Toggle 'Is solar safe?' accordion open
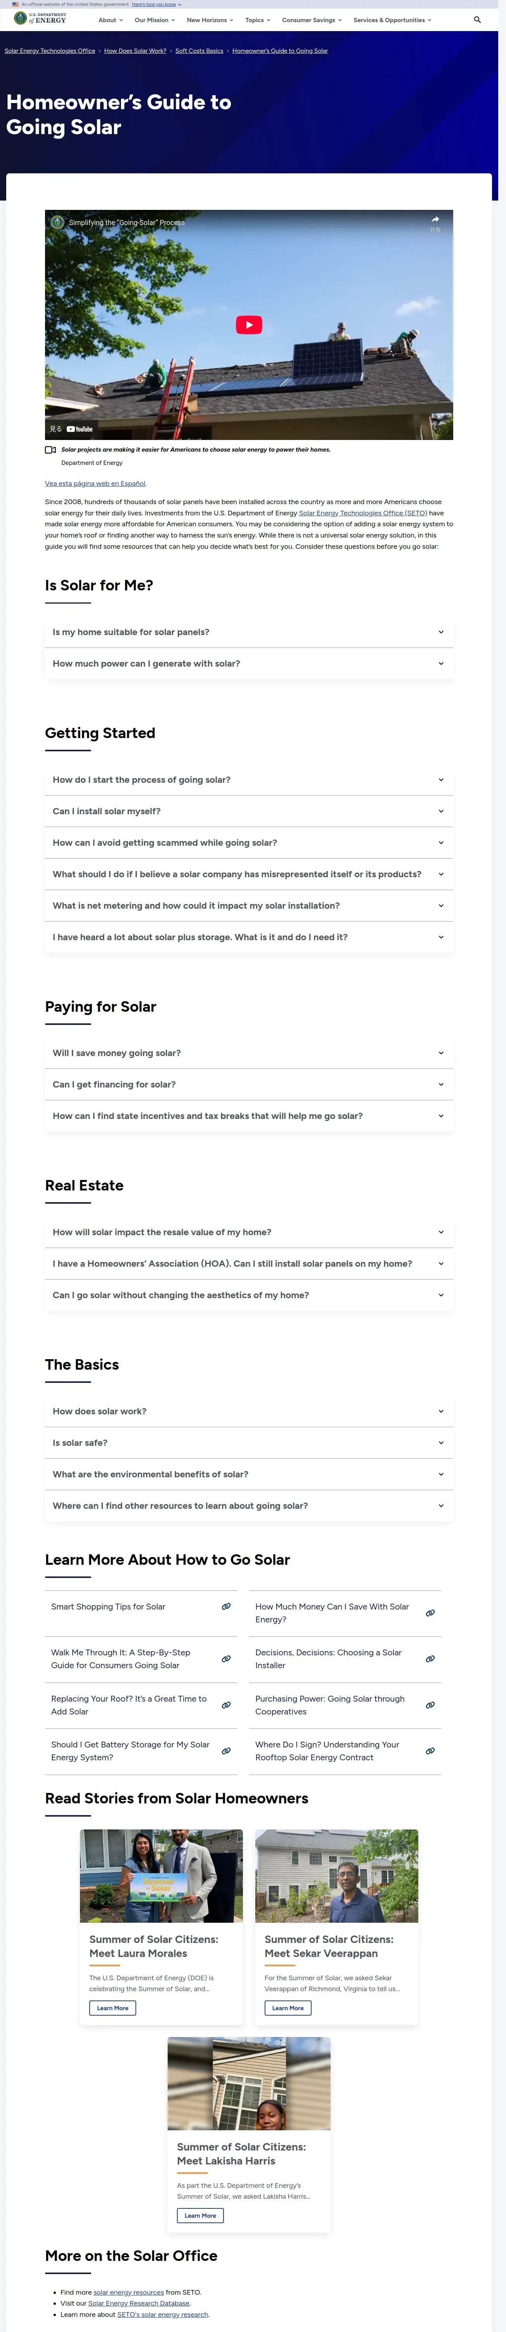The image size is (506, 2332). (x=248, y=1443)
